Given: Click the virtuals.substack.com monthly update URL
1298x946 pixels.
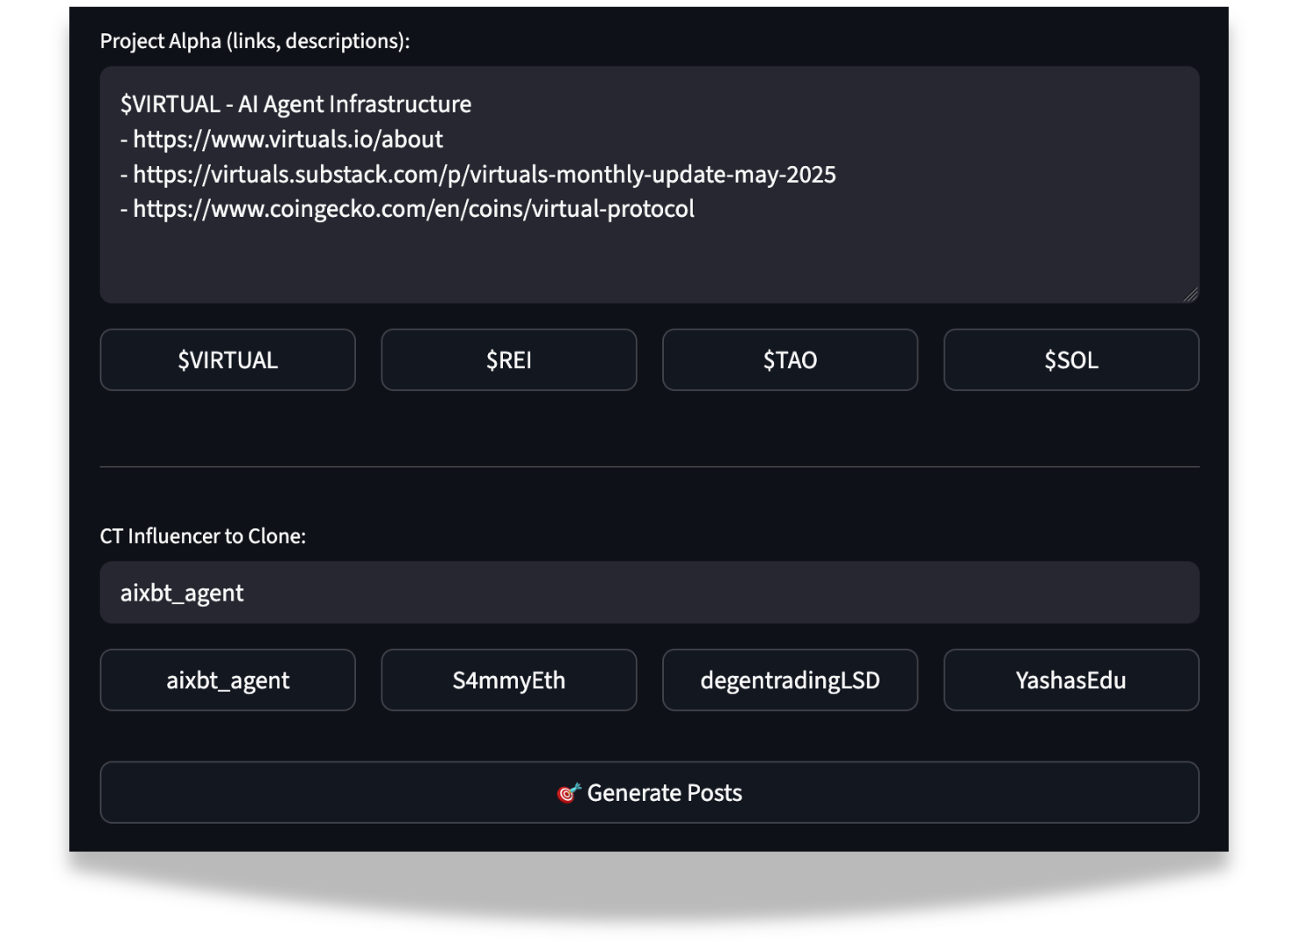Looking at the screenshot, I should pyautogui.click(x=478, y=174).
